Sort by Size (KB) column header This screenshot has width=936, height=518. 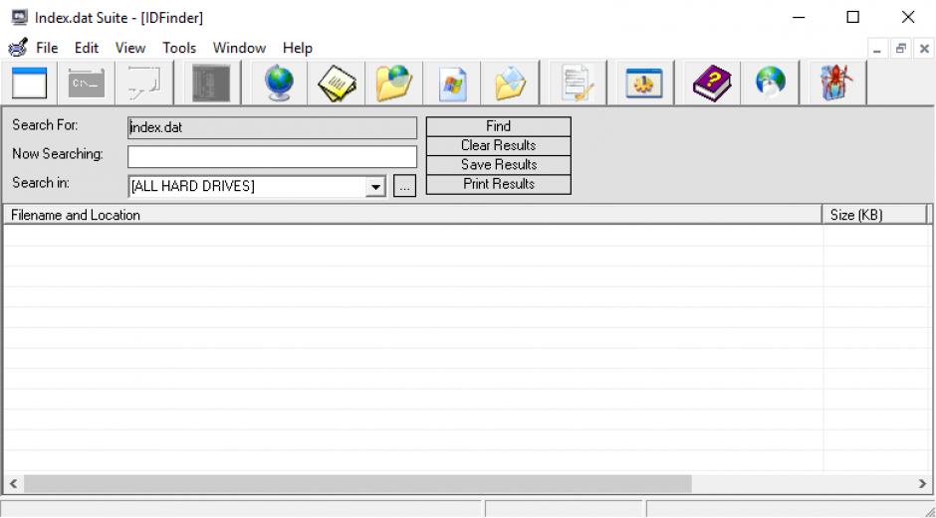tap(874, 215)
